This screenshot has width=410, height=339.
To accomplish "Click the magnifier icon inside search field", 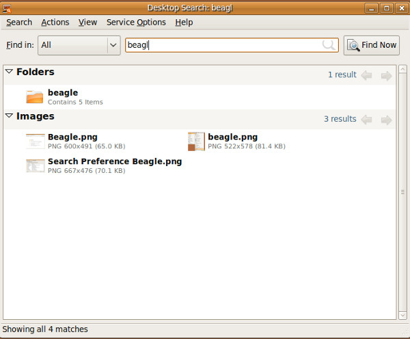I will 329,45.
